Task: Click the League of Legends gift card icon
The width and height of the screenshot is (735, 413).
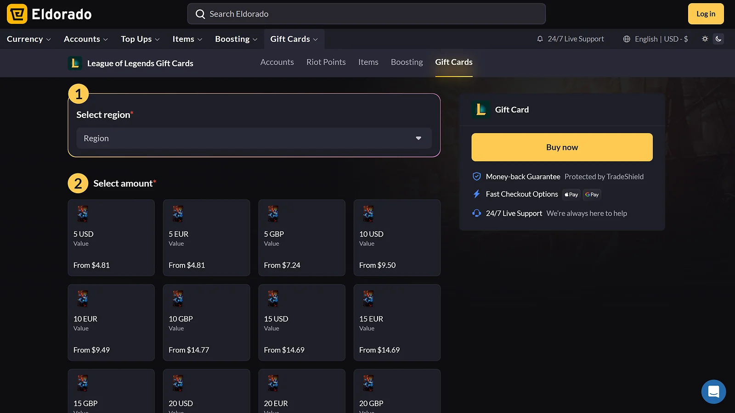Action: (481, 110)
